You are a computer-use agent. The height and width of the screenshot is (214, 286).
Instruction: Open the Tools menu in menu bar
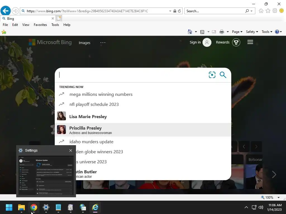55,25
